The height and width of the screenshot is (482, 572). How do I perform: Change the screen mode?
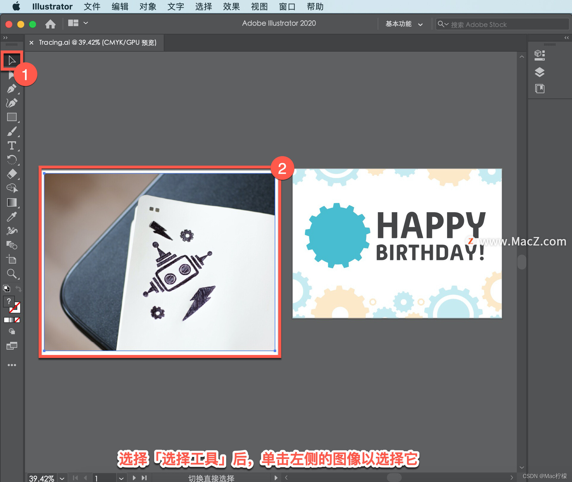[12, 346]
